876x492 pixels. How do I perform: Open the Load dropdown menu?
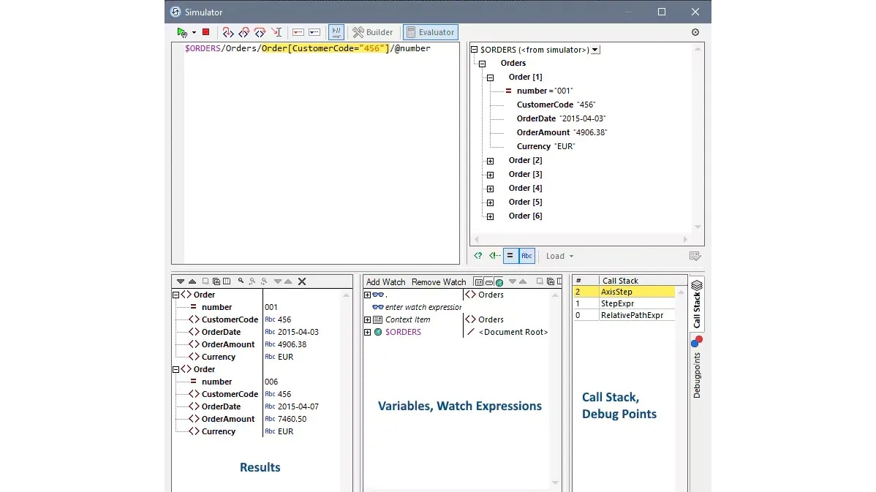559,256
